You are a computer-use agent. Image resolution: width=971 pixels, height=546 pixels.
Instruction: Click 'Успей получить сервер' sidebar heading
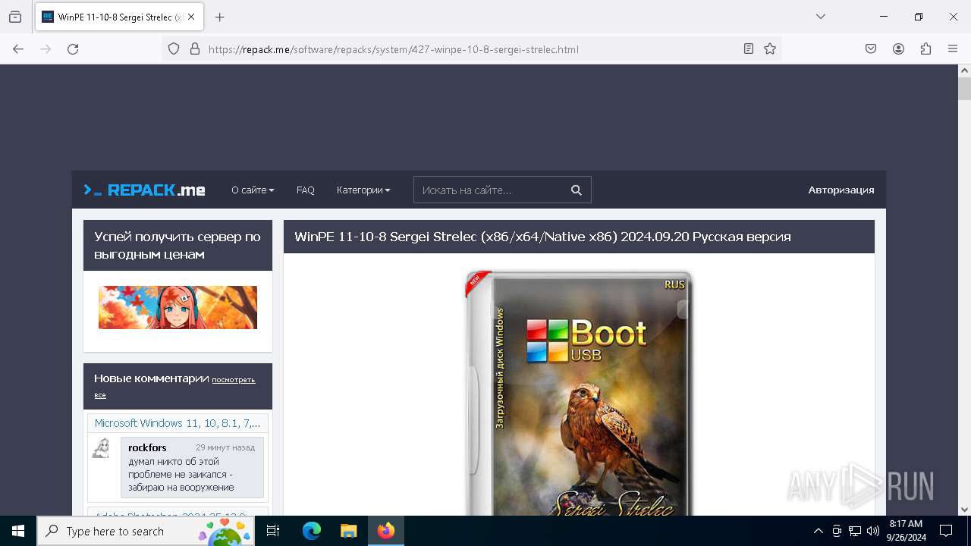click(178, 245)
